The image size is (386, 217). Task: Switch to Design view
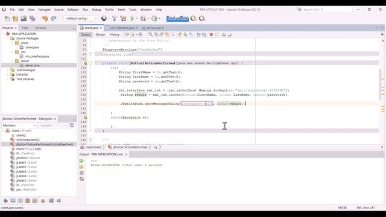click(100, 35)
